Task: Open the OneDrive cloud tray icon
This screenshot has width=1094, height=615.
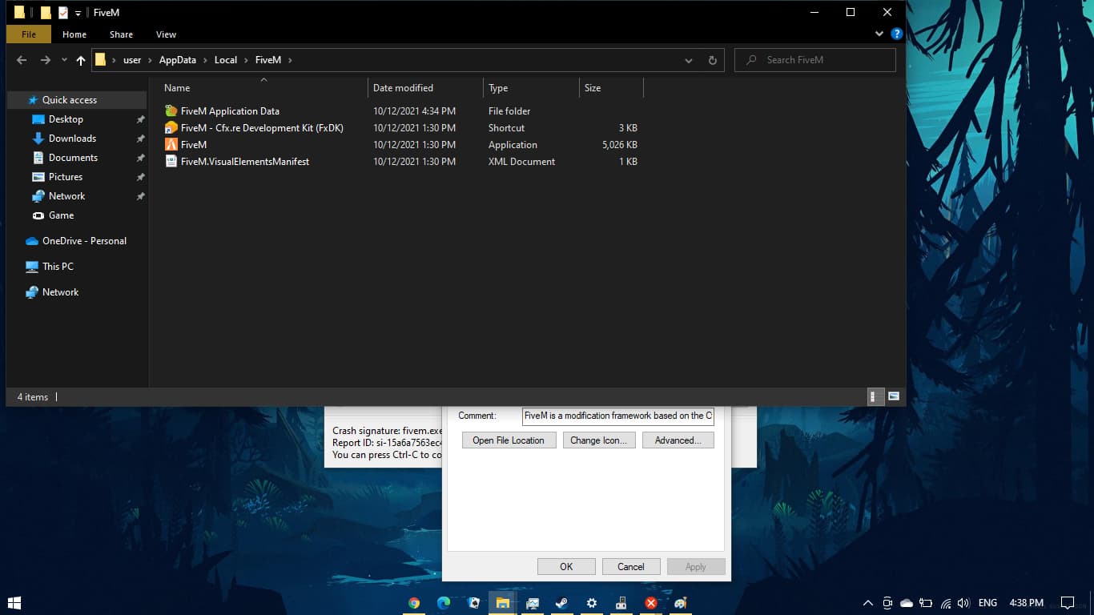Action: [x=907, y=603]
